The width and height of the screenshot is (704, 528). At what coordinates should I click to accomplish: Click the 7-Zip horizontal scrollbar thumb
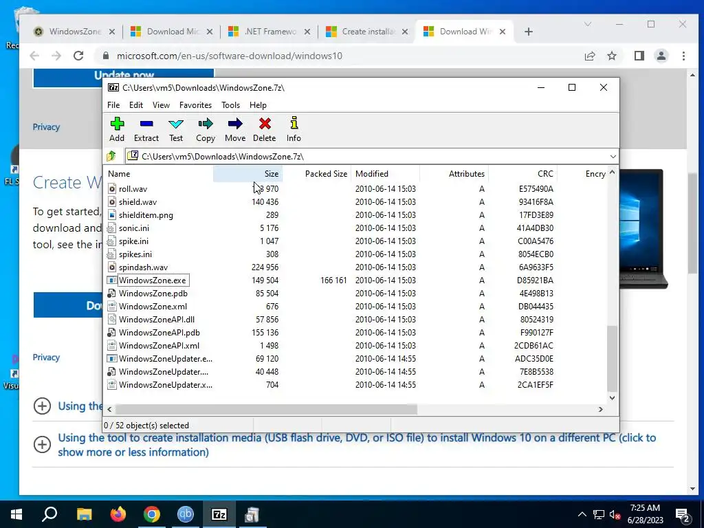click(266, 409)
